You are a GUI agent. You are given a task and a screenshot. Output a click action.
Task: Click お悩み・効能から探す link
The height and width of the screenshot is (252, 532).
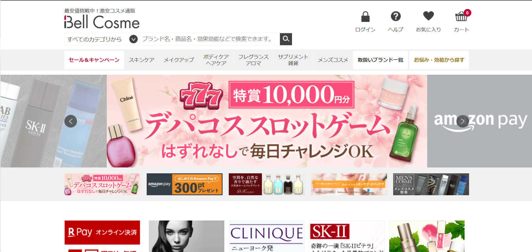tap(439, 60)
